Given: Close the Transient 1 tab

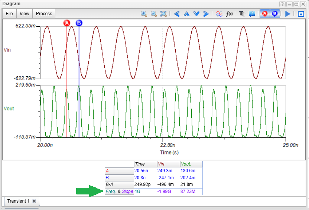Looking at the screenshot, I should pyautogui.click(x=34, y=201).
